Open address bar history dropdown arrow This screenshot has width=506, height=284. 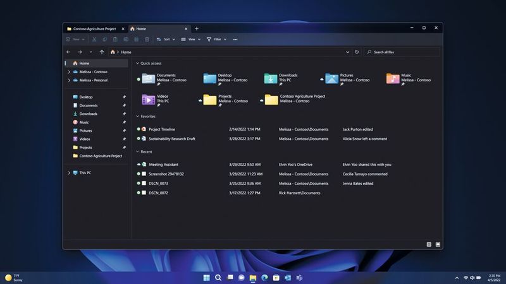pos(347,52)
